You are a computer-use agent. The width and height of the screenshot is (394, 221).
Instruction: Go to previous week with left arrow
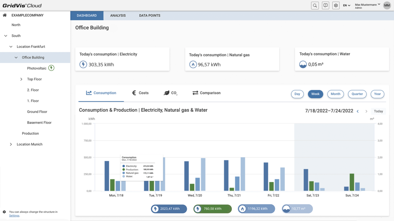[358, 111]
